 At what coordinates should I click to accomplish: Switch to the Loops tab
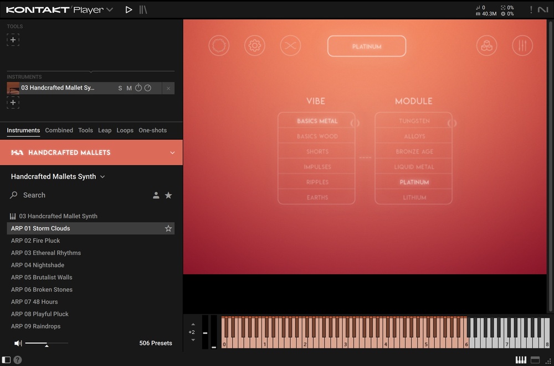[125, 130]
